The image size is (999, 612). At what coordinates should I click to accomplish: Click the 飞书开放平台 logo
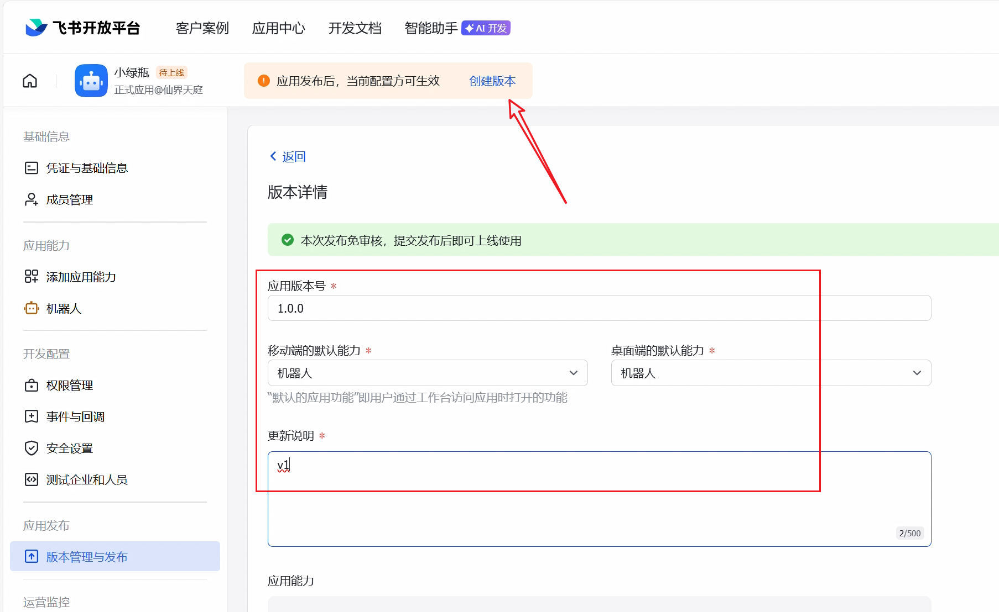pos(83,28)
